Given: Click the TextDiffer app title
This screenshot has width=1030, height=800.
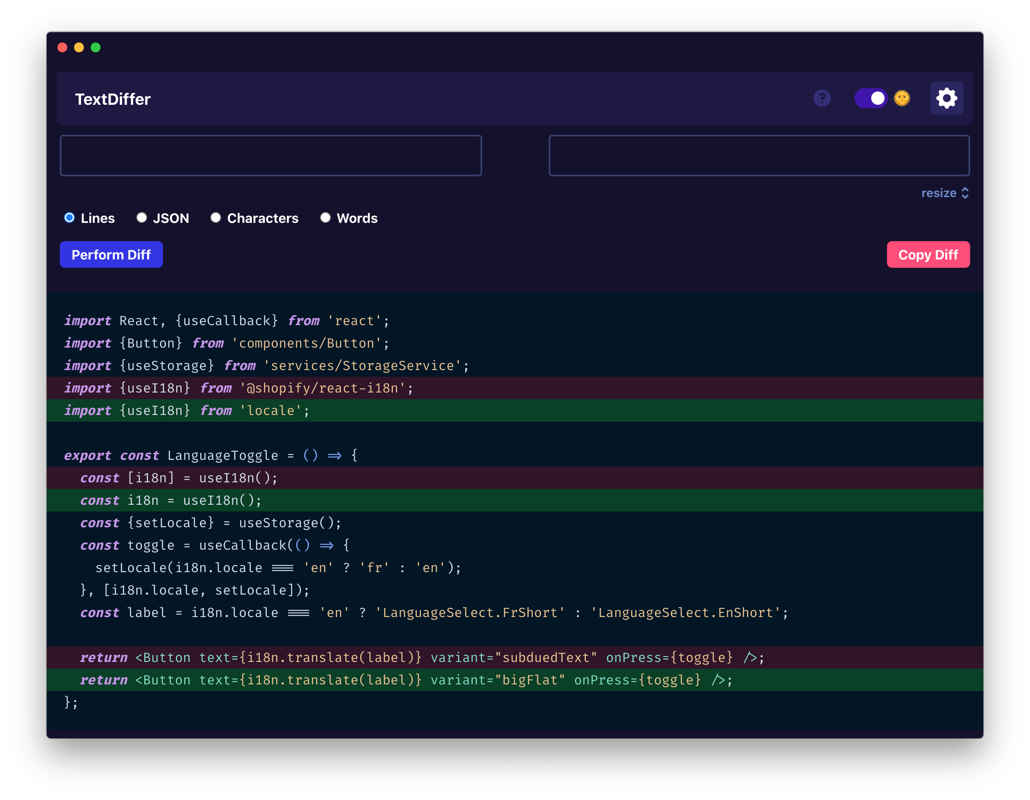Looking at the screenshot, I should 113,99.
